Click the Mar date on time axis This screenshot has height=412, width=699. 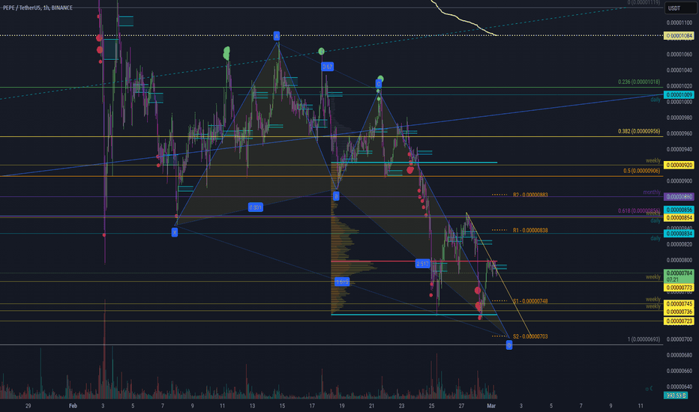point(491,406)
